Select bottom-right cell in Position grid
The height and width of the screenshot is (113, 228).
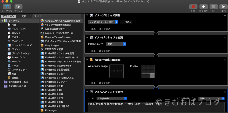pos(152,76)
